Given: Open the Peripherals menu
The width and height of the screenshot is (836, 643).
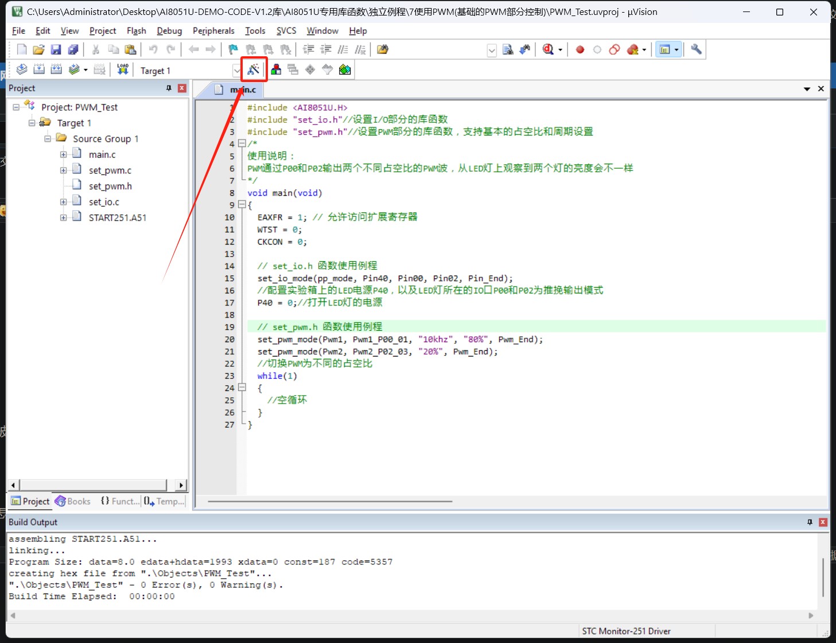Looking at the screenshot, I should [213, 31].
